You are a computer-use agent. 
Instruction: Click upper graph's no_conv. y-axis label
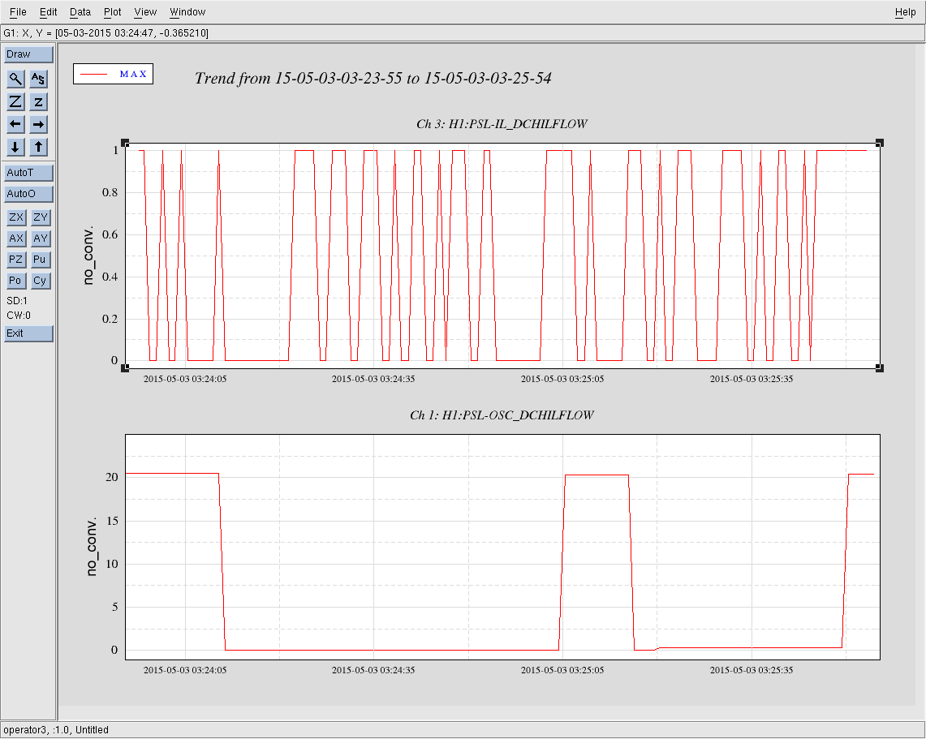(88, 255)
